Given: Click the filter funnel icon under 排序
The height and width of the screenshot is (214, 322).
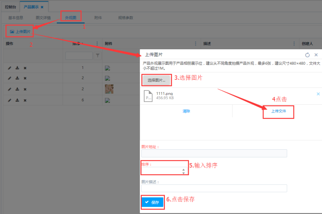Looking at the screenshot, I should (x=97, y=56).
